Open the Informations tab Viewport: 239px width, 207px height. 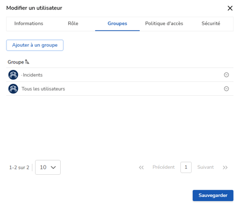pyautogui.click(x=29, y=24)
